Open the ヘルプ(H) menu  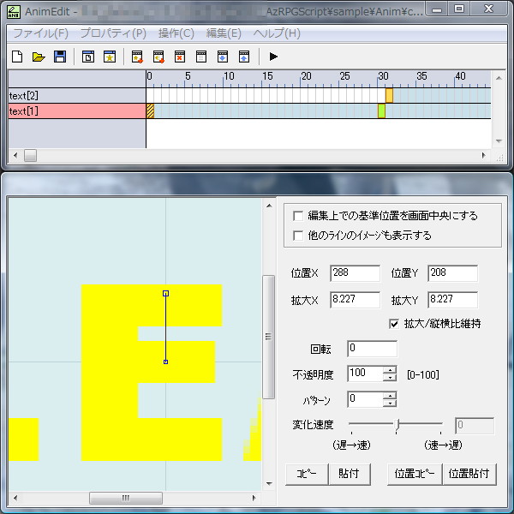tap(277, 33)
